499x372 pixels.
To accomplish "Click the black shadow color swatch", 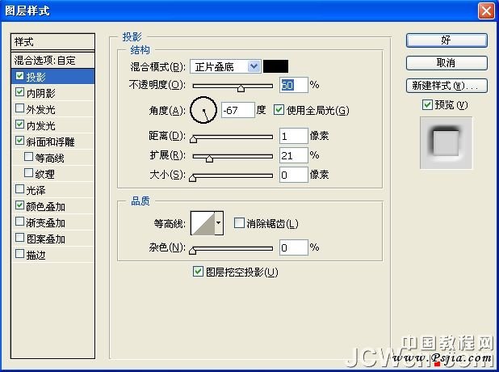I will pyautogui.click(x=275, y=66).
